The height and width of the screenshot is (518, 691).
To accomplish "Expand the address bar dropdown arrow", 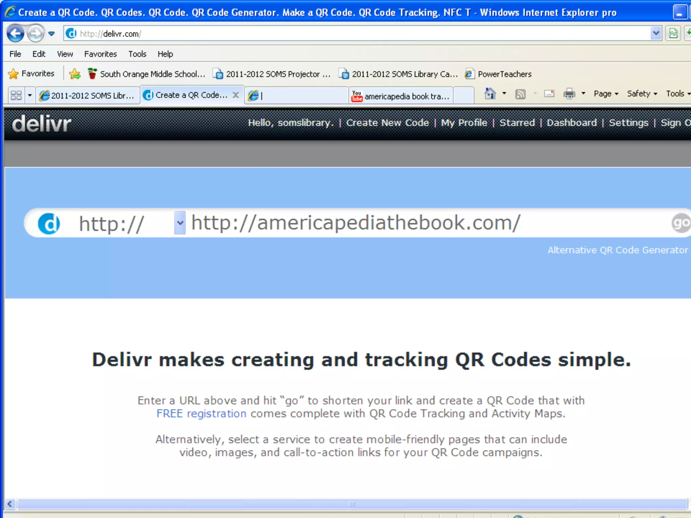I will click(x=656, y=33).
